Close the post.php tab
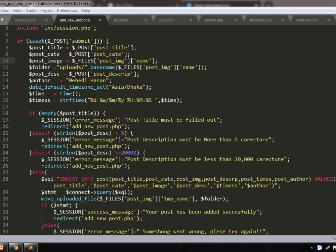 [x=145, y=20]
